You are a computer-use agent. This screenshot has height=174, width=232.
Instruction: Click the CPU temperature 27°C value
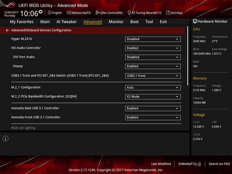coord(215,41)
